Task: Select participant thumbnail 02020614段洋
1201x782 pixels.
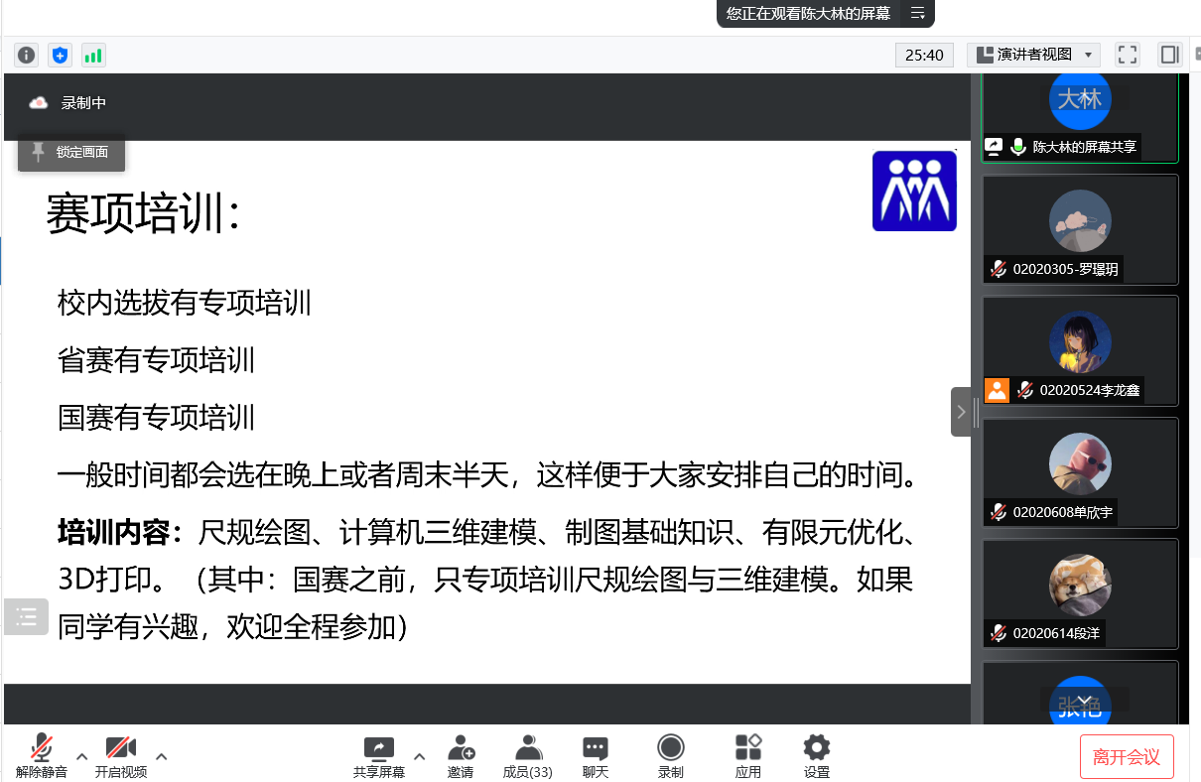Action: coord(1080,593)
